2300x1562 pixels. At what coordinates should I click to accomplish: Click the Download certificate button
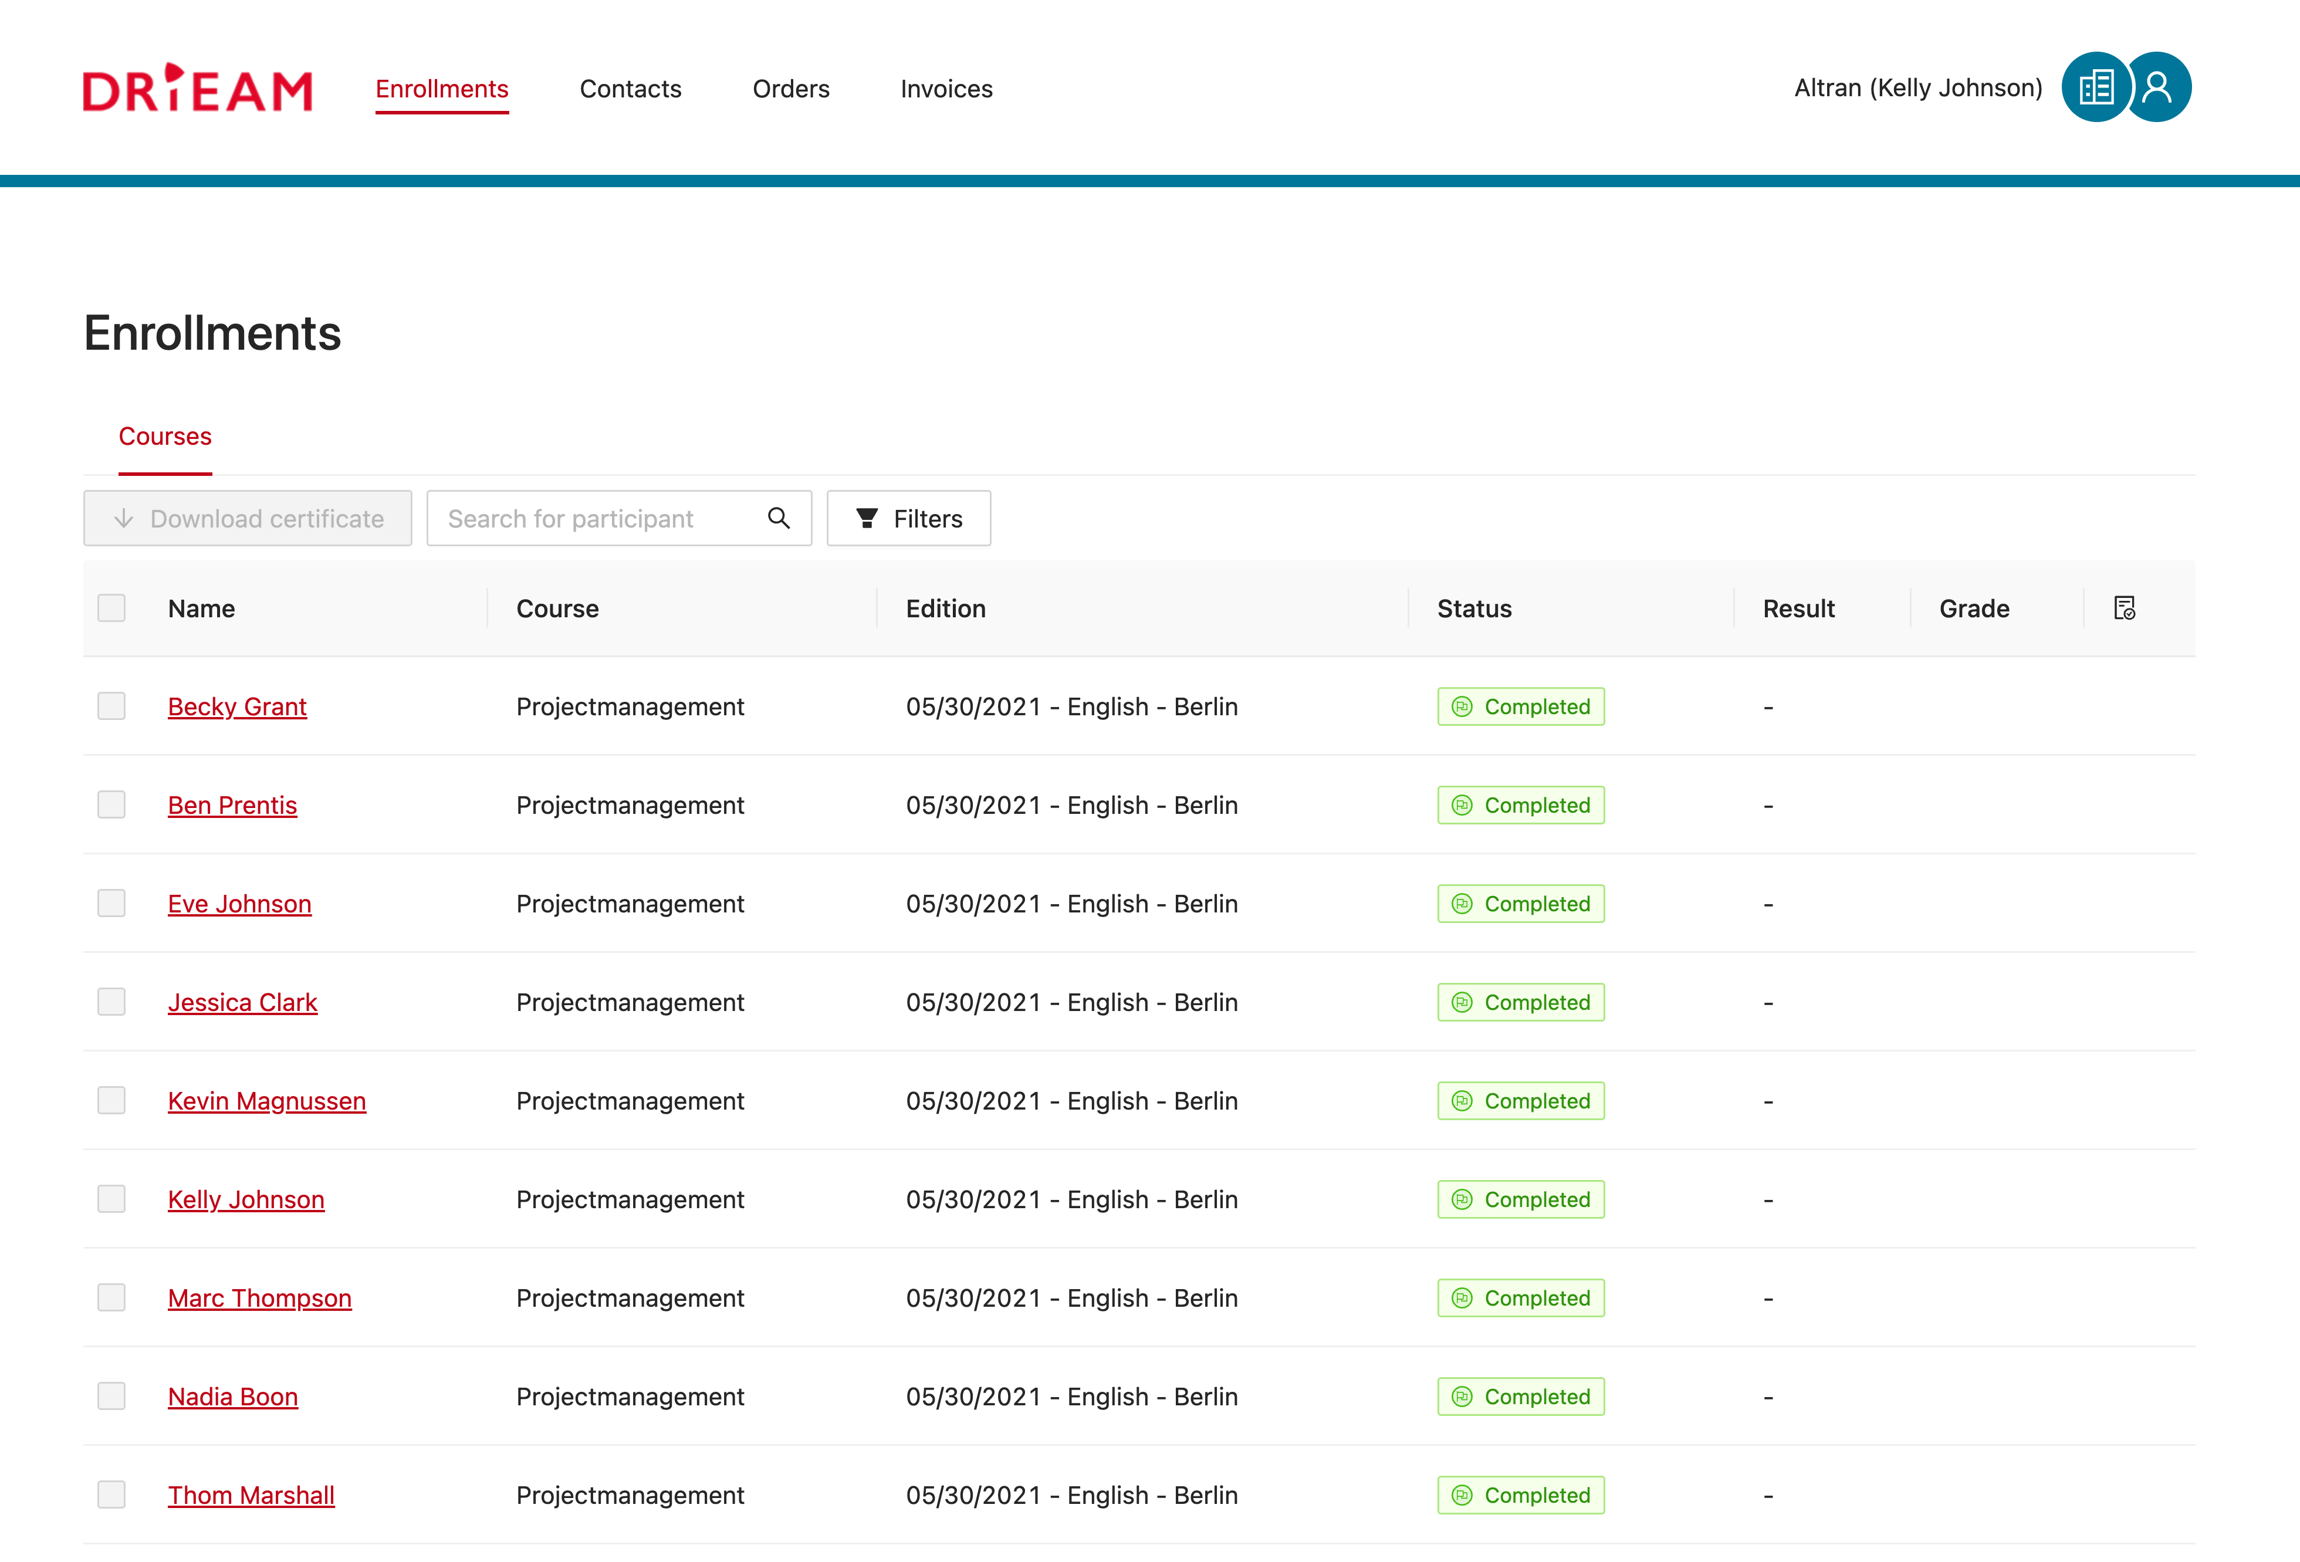248,518
